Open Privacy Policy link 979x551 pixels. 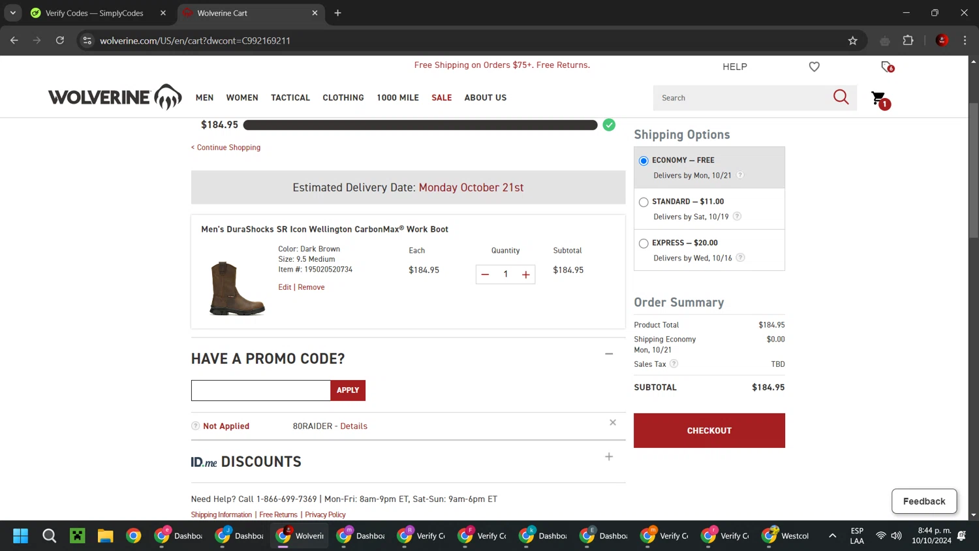(325, 515)
